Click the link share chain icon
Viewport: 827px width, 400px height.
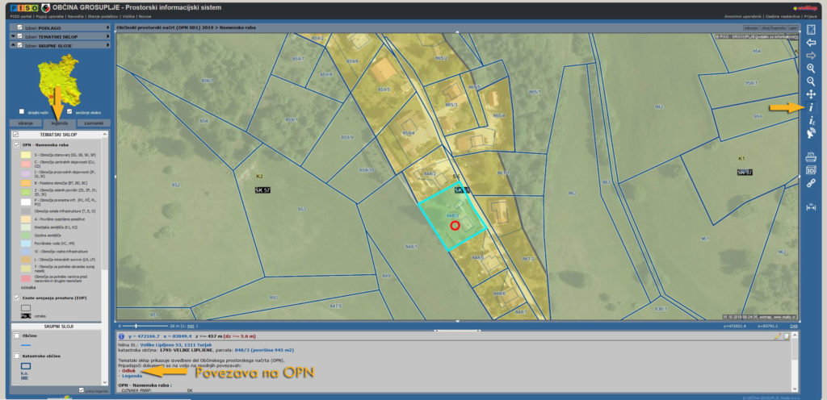point(811,183)
